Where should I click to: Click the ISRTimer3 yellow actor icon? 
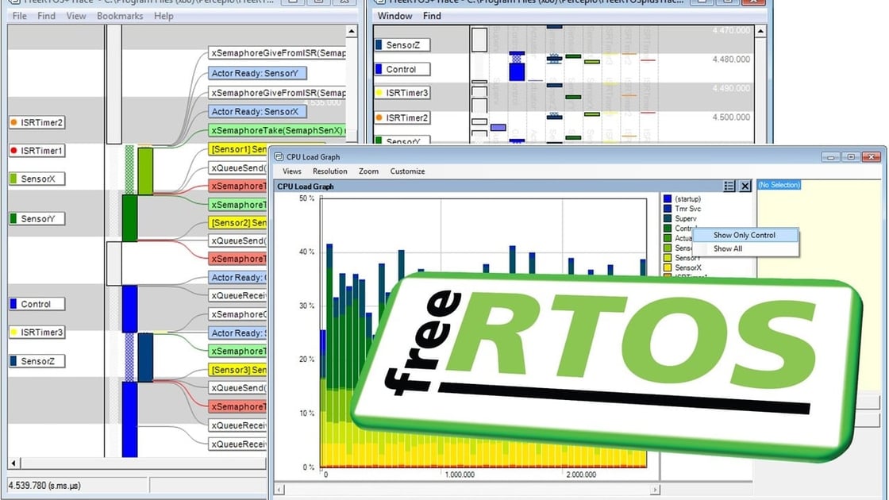pos(14,333)
